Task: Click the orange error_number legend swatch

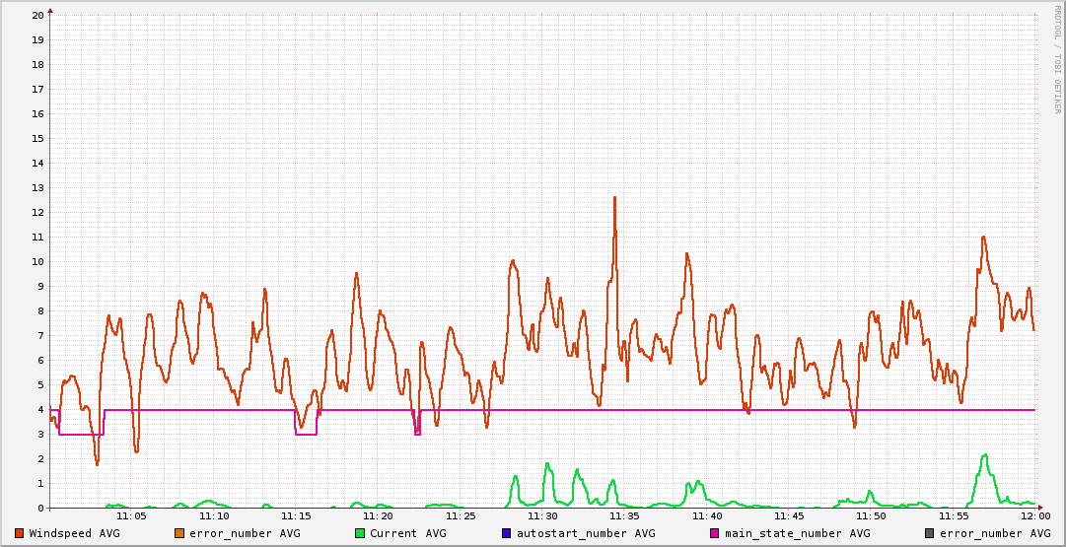Action: tap(178, 533)
